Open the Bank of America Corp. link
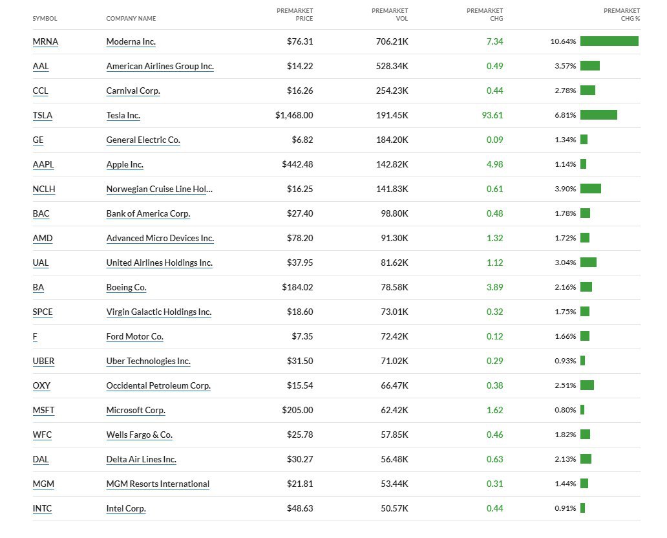667x538 pixels. pyautogui.click(x=148, y=213)
